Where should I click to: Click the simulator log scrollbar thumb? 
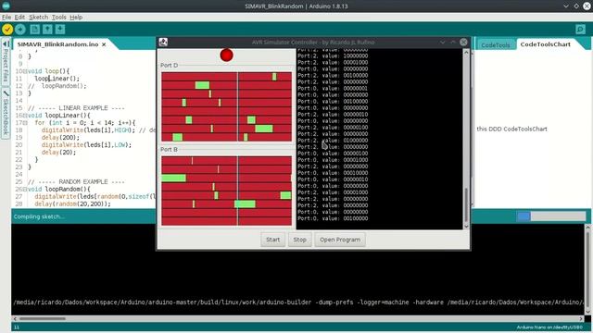466,204
